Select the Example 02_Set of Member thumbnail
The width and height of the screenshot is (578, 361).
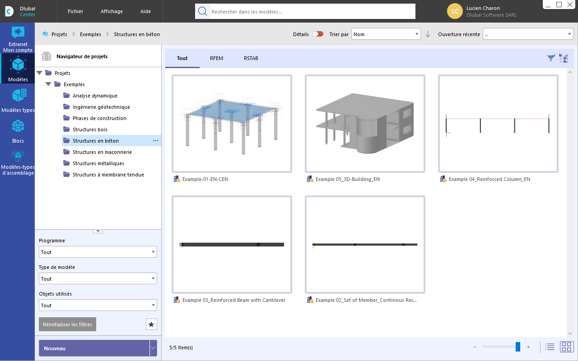pyautogui.click(x=365, y=245)
